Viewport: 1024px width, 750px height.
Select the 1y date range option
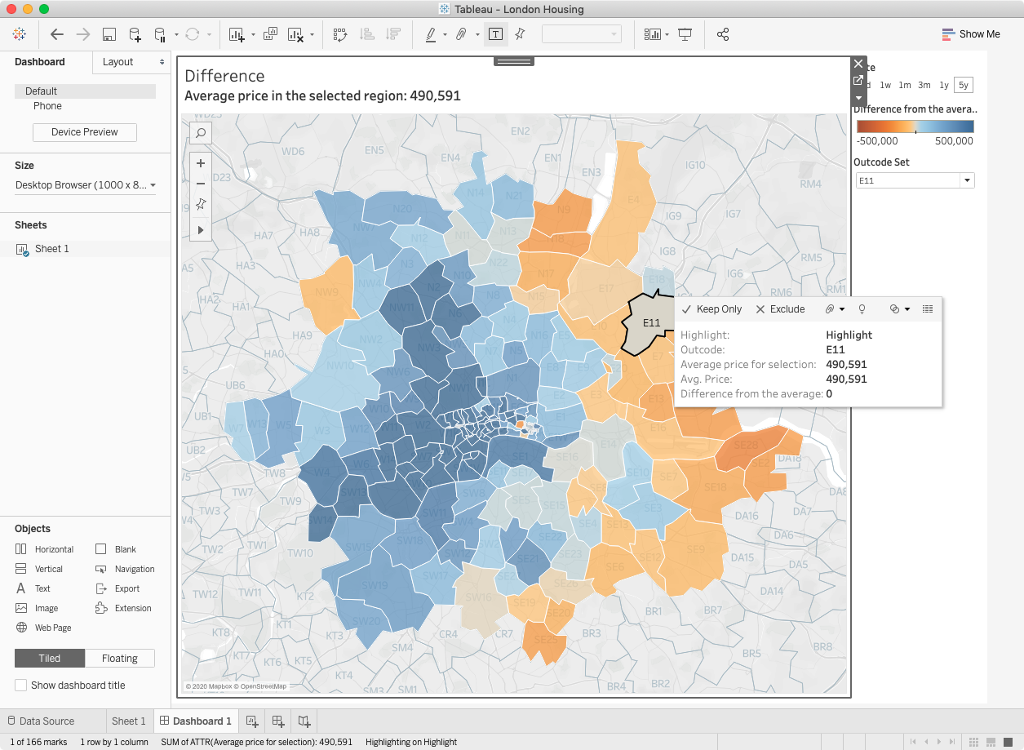click(943, 85)
